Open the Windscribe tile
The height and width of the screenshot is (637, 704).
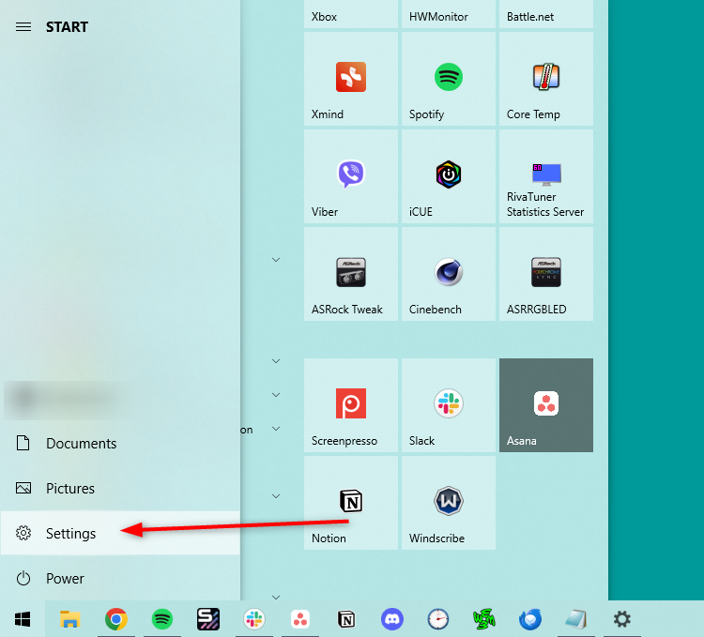coord(448,503)
